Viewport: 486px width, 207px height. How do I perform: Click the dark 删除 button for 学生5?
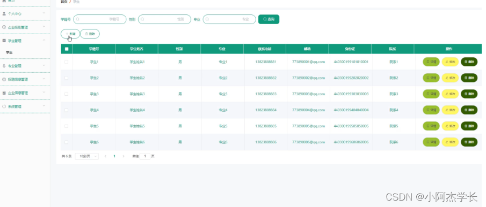tap(469, 126)
